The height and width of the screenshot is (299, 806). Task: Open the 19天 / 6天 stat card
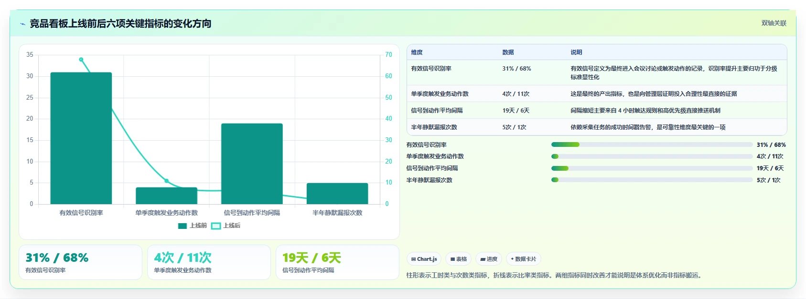(x=337, y=262)
